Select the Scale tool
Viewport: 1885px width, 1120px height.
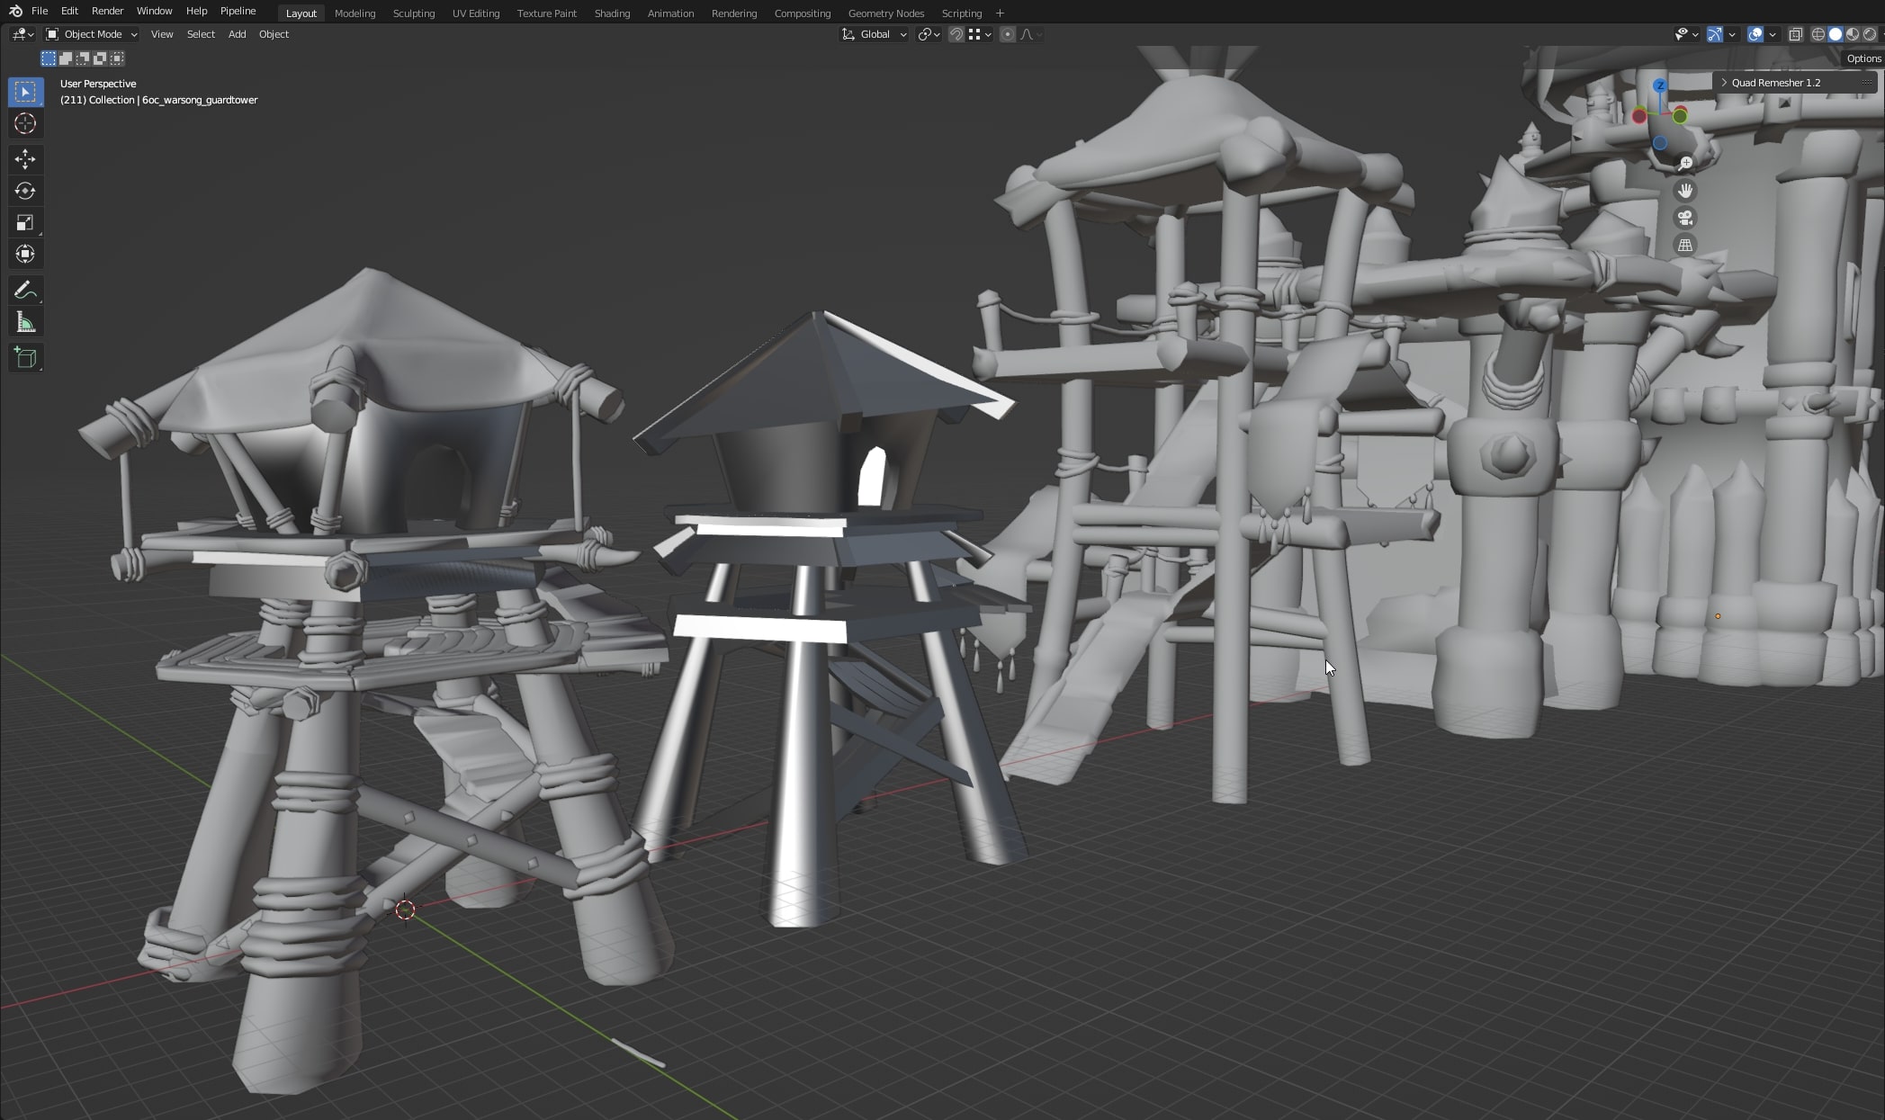point(25,222)
